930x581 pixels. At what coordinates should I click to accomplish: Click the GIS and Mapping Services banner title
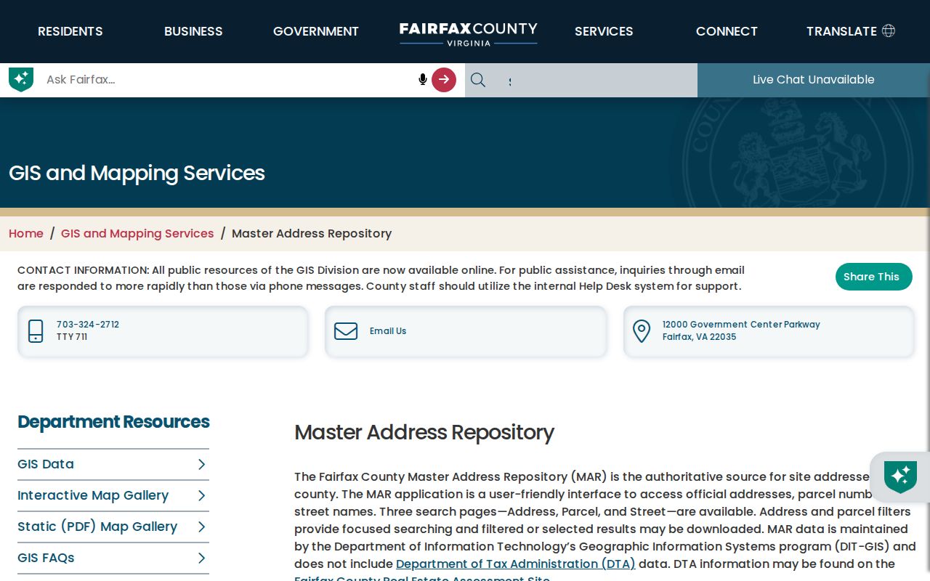pos(137,173)
